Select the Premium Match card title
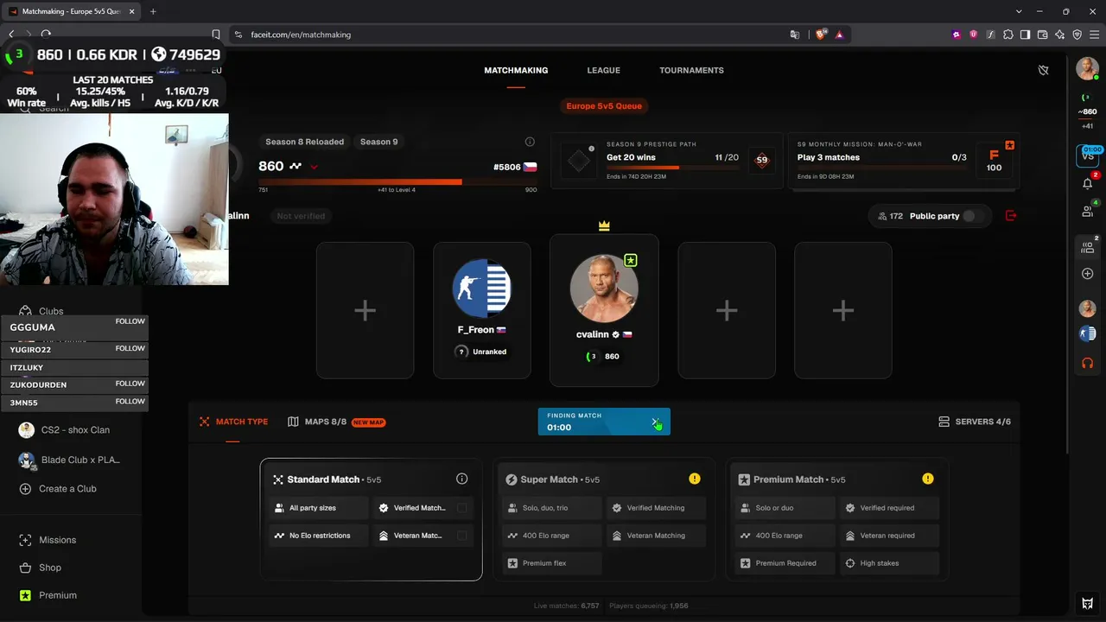1106x622 pixels. (788, 479)
